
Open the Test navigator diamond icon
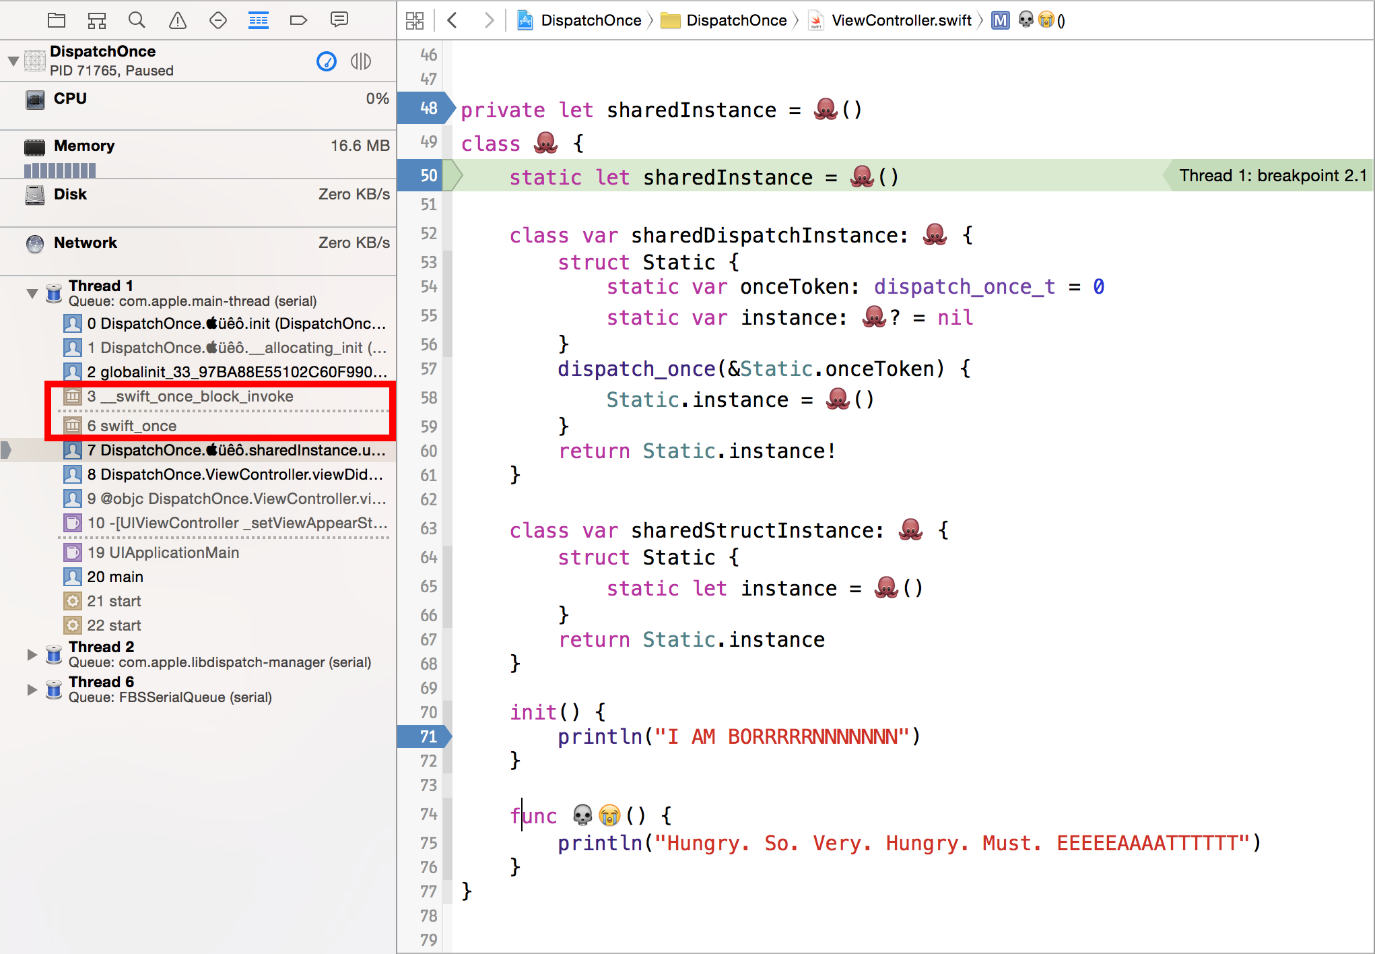tap(217, 20)
